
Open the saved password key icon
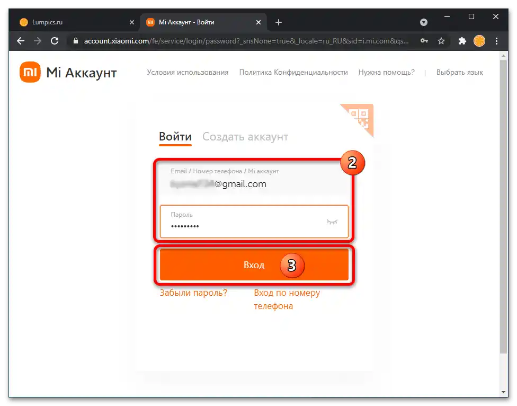coord(424,41)
